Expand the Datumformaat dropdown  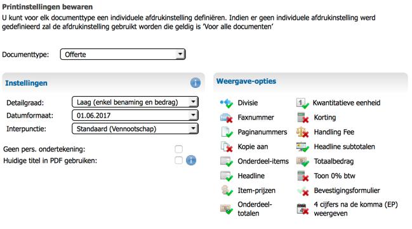135,115
